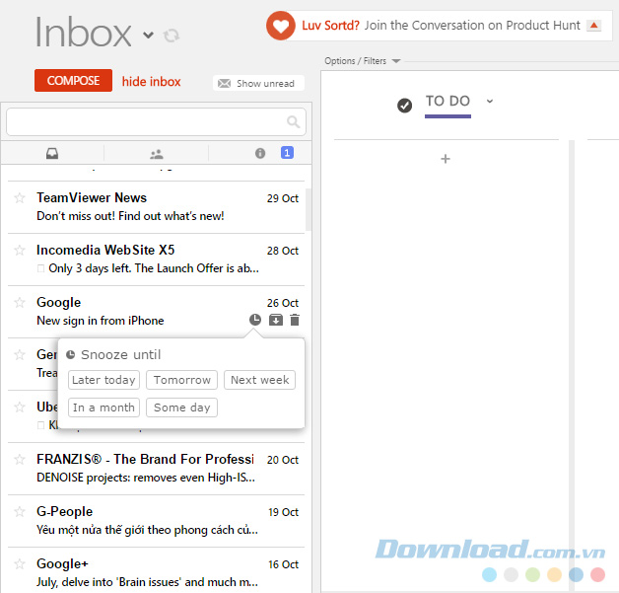The width and height of the screenshot is (619, 593).
Task: Toggle Show unread filter
Action: pos(258,83)
